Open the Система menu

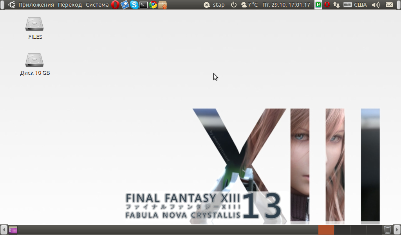pyautogui.click(x=97, y=5)
